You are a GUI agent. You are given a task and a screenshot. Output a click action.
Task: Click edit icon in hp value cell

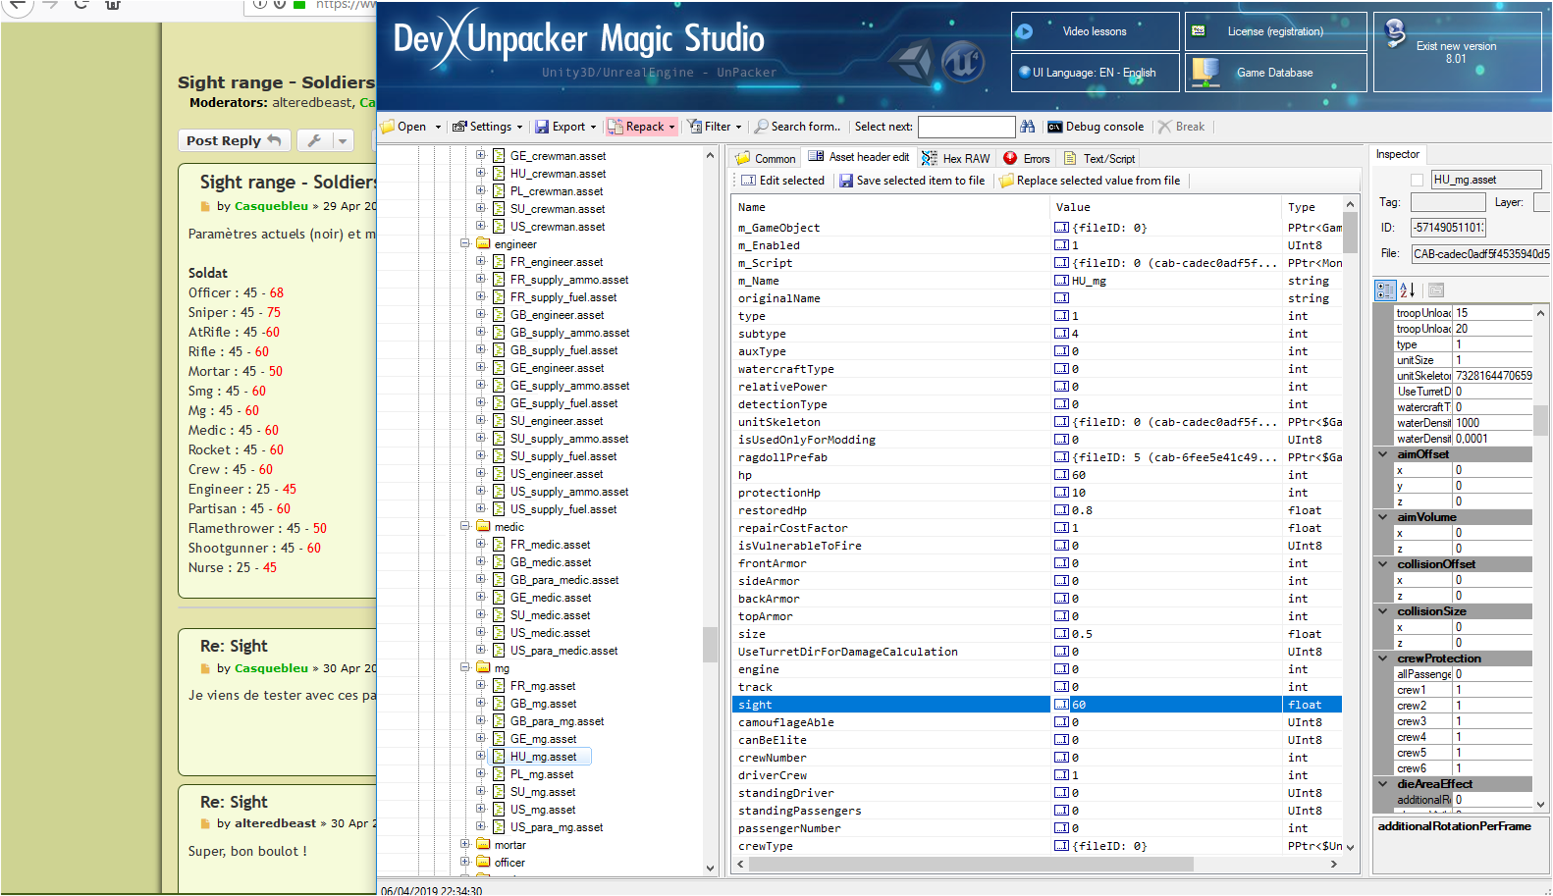[x=1061, y=475]
